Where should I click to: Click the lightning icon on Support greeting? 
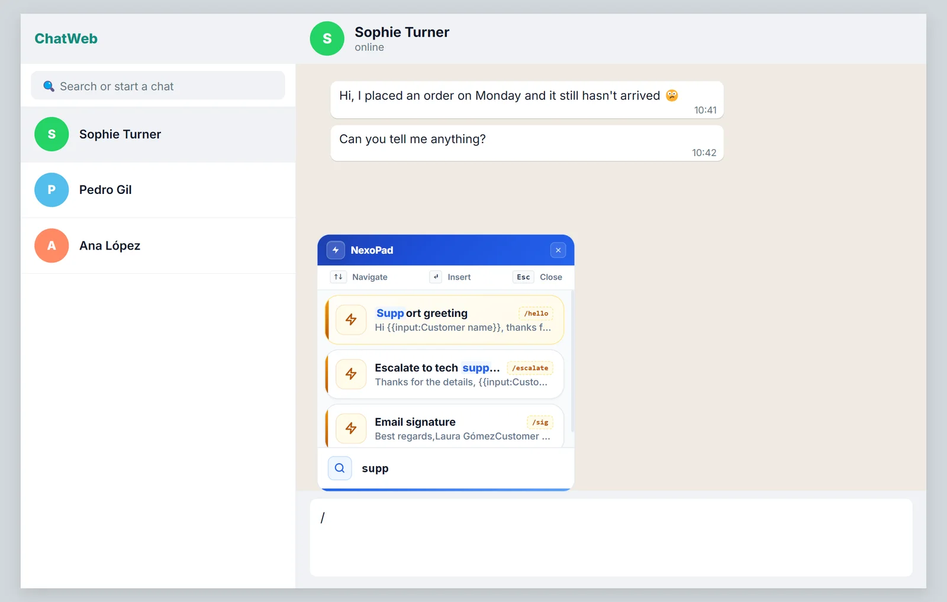(x=351, y=320)
